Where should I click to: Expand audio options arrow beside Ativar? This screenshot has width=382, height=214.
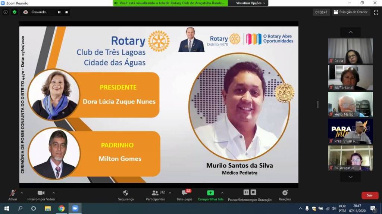pos(22,193)
